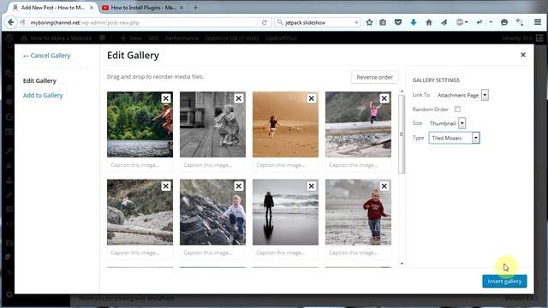548x308 pixels.
Task: Open the Pocket icon in the browser toolbar
Action: tap(398, 22)
